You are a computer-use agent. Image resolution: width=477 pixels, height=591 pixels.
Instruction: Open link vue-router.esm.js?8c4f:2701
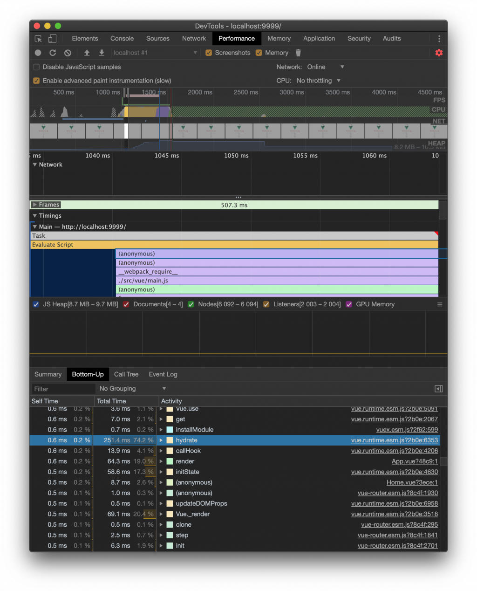click(398, 545)
